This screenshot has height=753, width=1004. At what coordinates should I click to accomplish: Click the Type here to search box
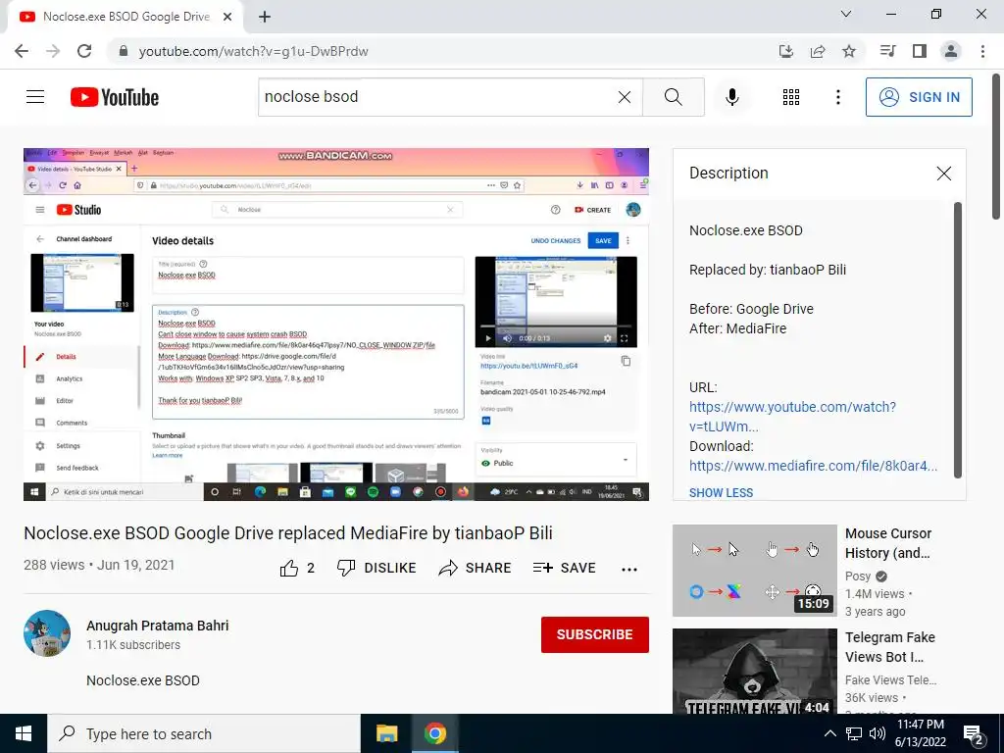tap(204, 733)
